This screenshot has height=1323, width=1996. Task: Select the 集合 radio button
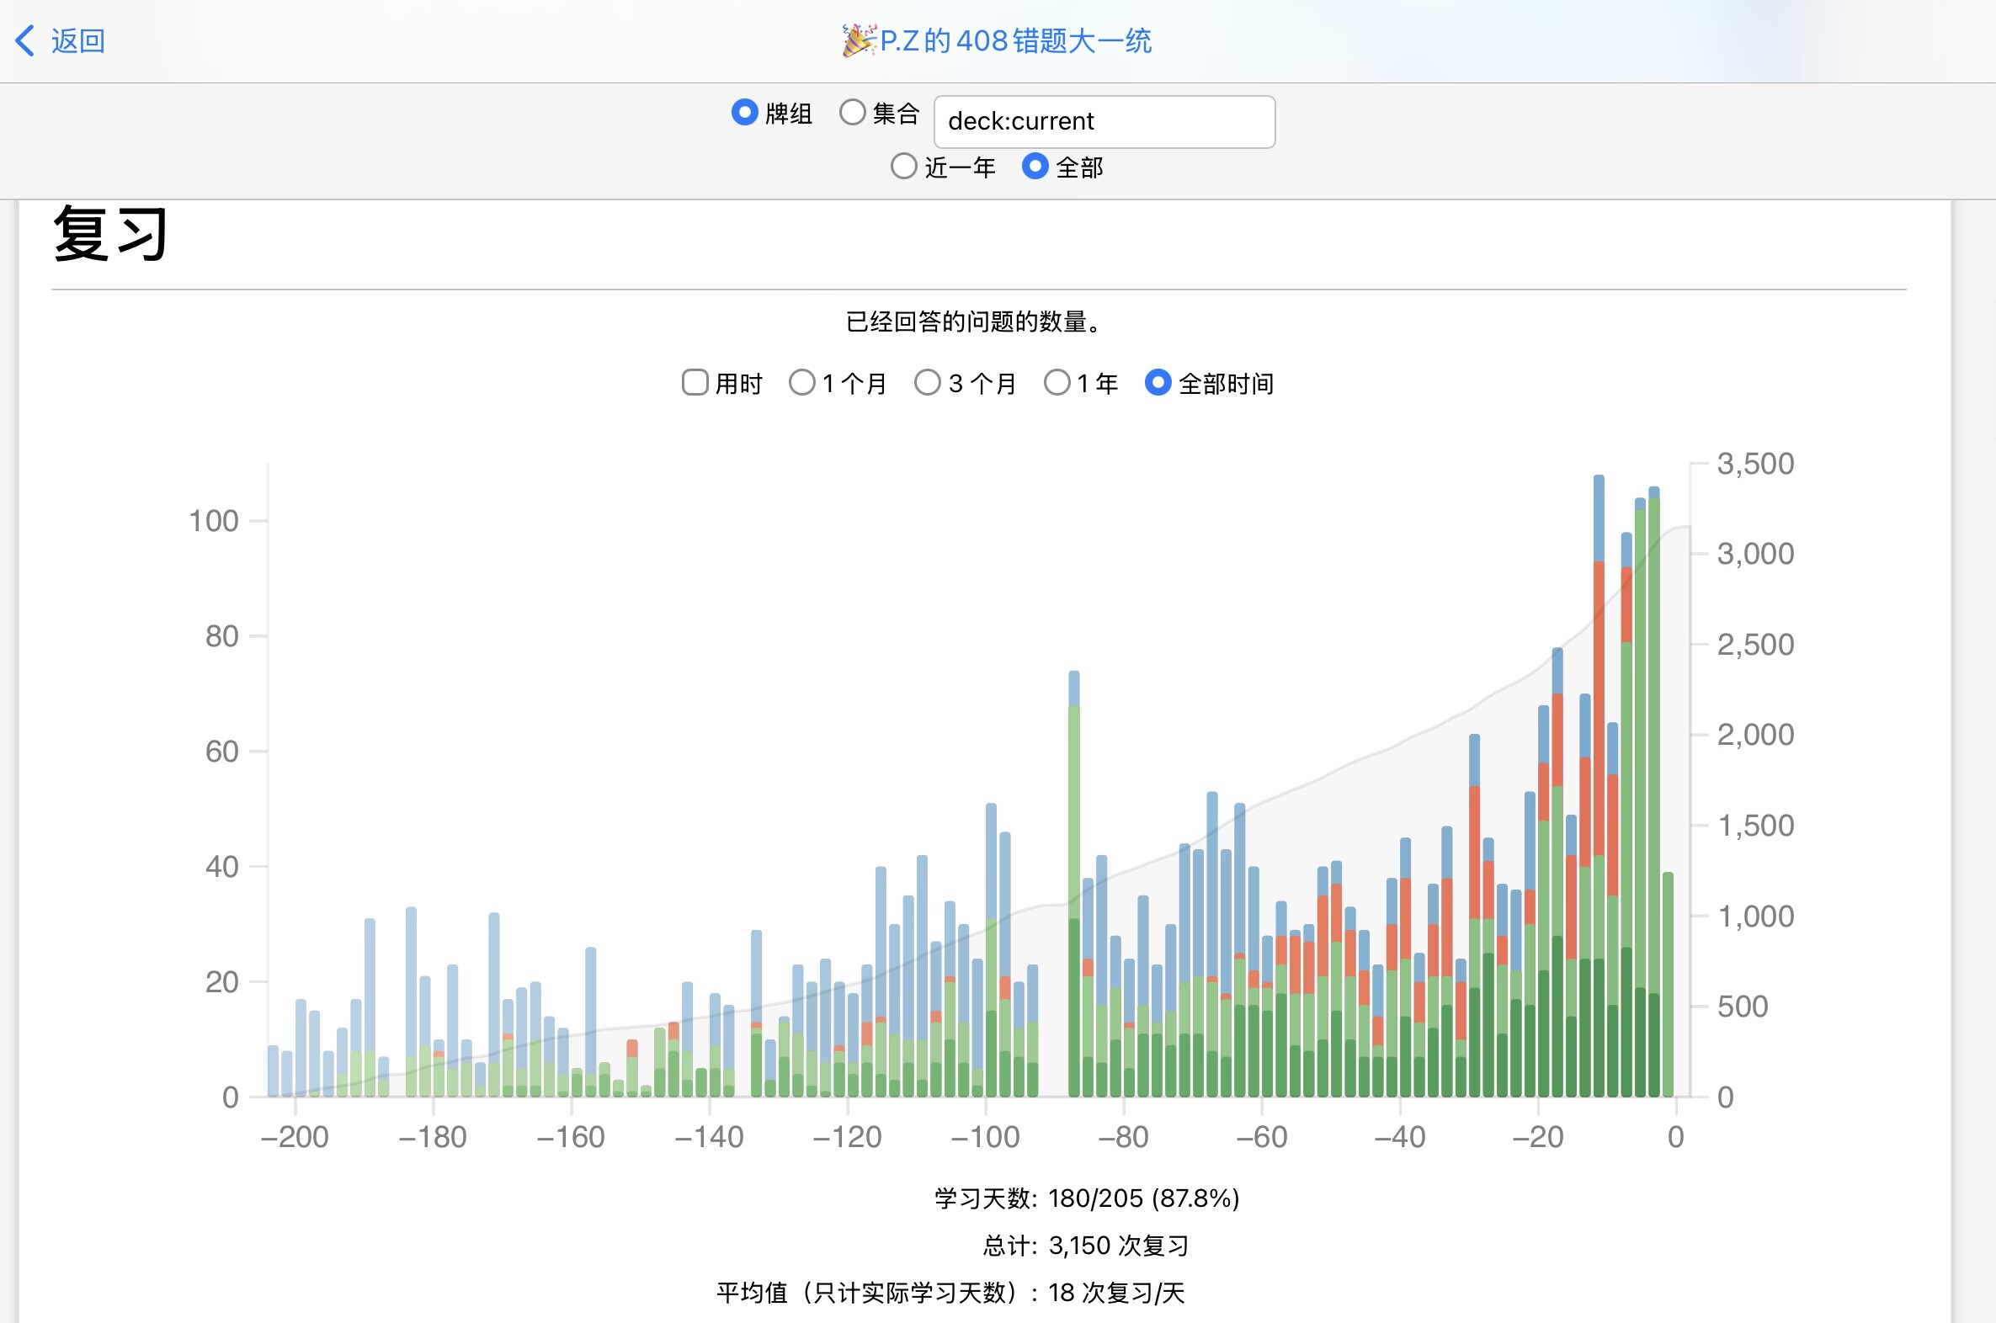(853, 112)
